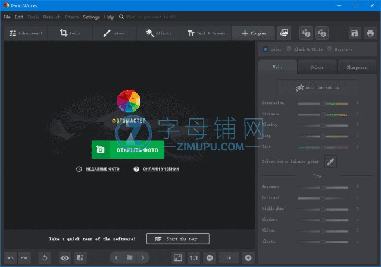Click the green ОТКРЫТЬ ФОТО button
The height and width of the screenshot is (267, 381).
pos(128,150)
